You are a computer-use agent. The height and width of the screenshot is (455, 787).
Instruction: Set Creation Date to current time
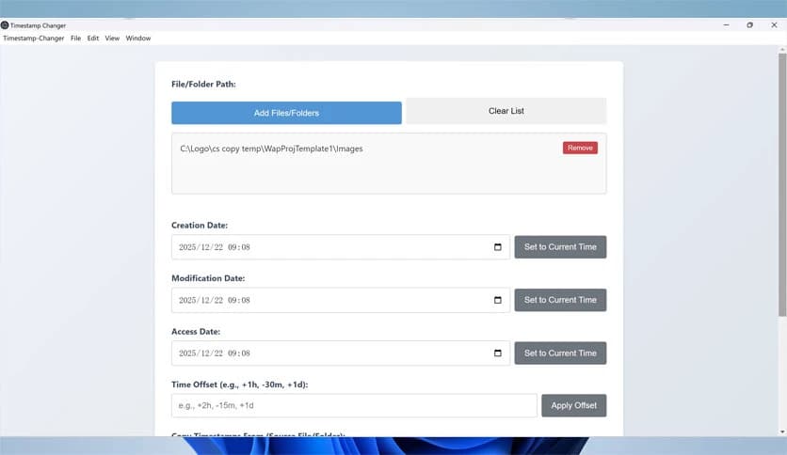pyautogui.click(x=560, y=247)
